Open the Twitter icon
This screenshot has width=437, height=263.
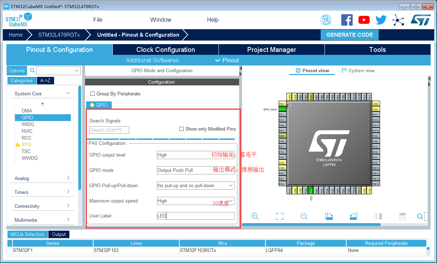[x=381, y=20]
